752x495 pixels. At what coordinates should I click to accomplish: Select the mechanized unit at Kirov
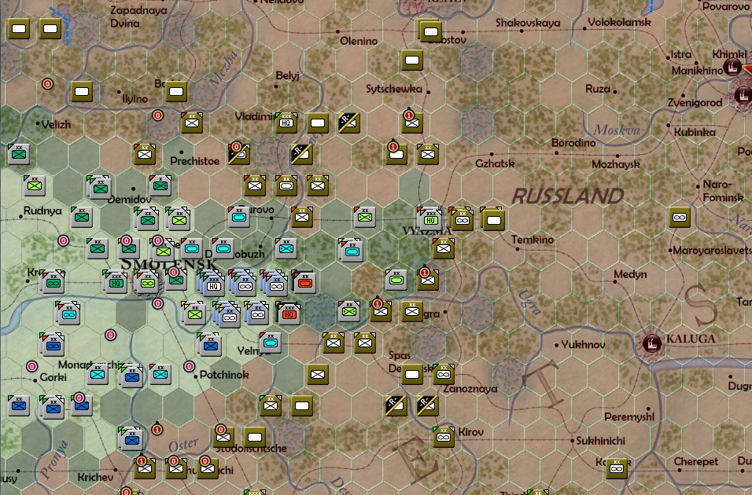click(x=444, y=437)
